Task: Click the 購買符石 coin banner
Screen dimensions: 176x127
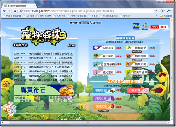Action: [x=44, y=90]
